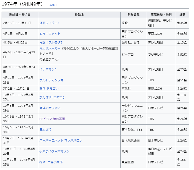The height and width of the screenshot is (170, 194).
Task: Go to the オズの魔法使い page
Action: click(50, 108)
